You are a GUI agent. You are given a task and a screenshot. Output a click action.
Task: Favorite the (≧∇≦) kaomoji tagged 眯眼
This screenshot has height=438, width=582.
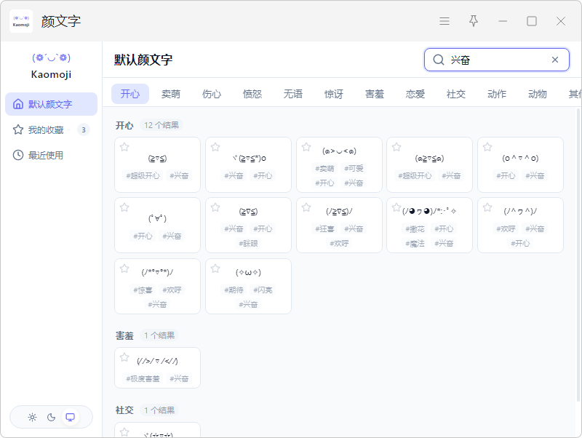[x=215, y=207]
